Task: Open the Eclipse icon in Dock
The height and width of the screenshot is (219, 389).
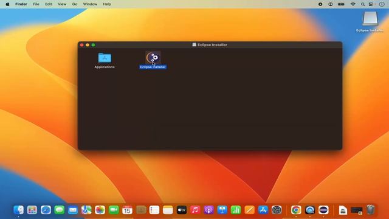Action: [323, 210]
